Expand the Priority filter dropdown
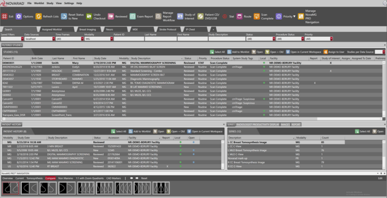387x198 pixels. coord(332,39)
